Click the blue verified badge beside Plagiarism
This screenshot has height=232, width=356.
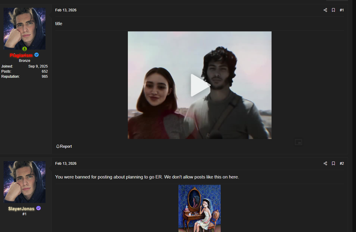pos(37,55)
